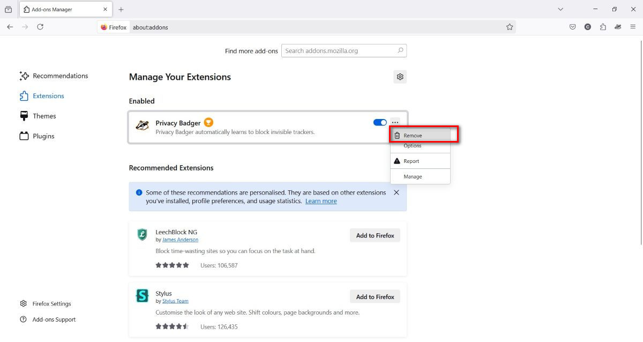The height and width of the screenshot is (342, 643).
Task: Click the forward navigation arrow
Action: [x=25, y=27]
